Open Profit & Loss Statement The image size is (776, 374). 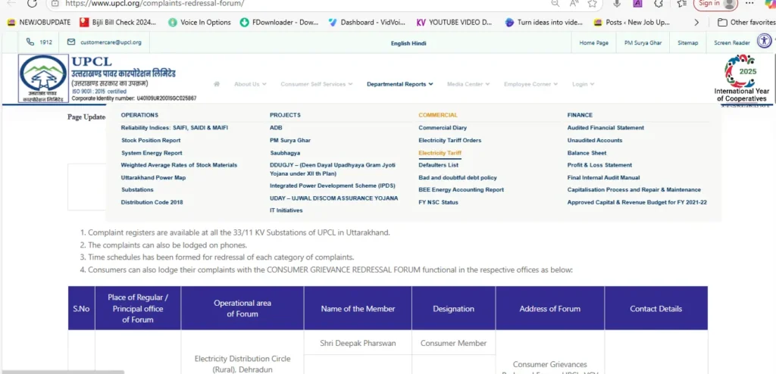tap(599, 165)
